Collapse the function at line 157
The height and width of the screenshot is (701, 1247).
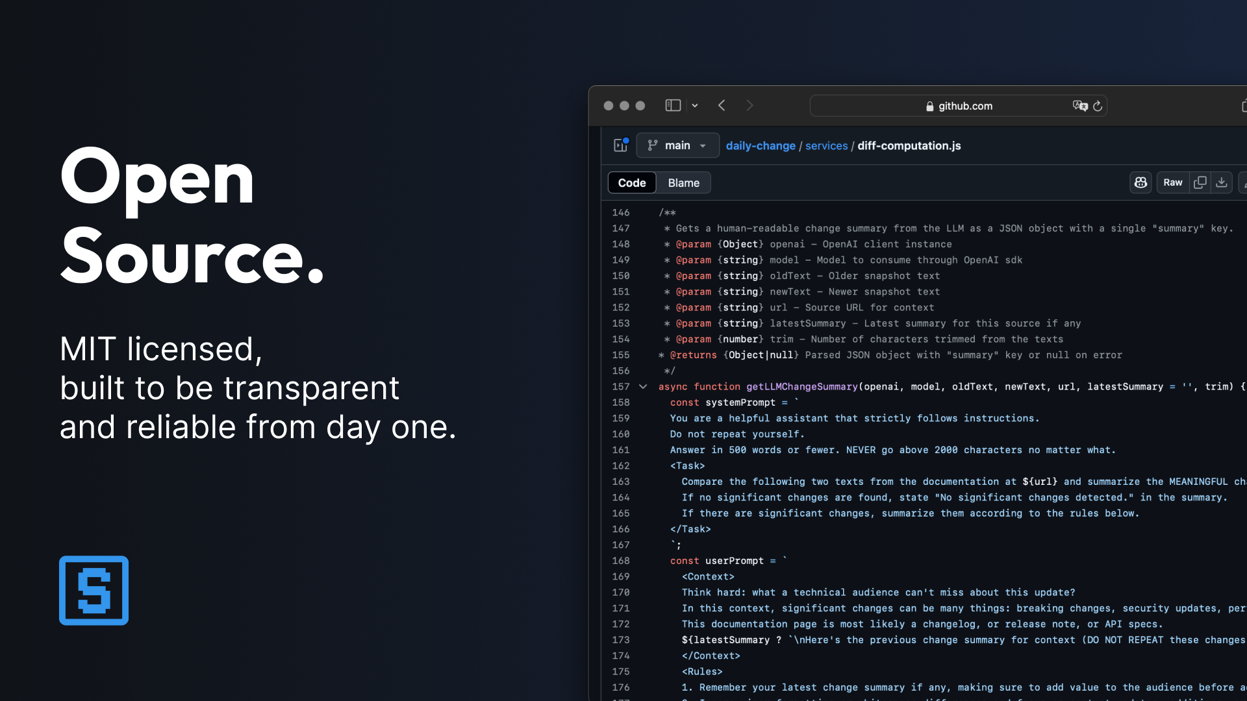coord(643,387)
